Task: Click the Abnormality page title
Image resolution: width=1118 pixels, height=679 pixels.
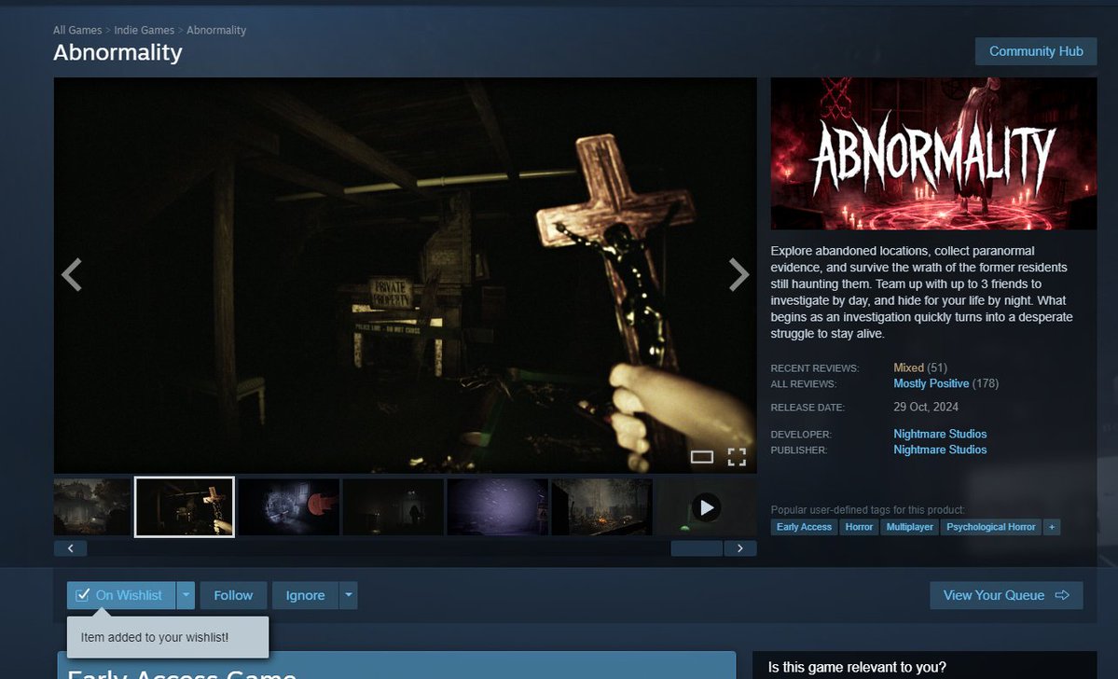Action: coord(117,52)
